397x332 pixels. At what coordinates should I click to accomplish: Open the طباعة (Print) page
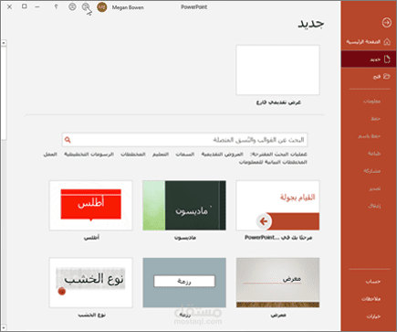(374, 154)
